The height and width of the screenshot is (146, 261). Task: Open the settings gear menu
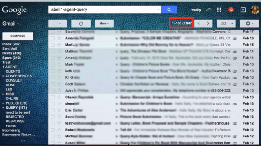[x=249, y=24]
